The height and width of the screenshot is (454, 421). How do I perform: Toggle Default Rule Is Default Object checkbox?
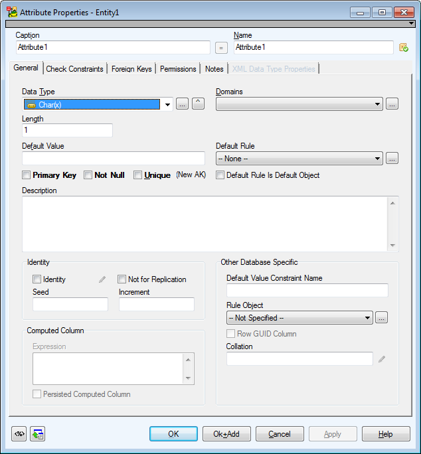click(x=220, y=175)
